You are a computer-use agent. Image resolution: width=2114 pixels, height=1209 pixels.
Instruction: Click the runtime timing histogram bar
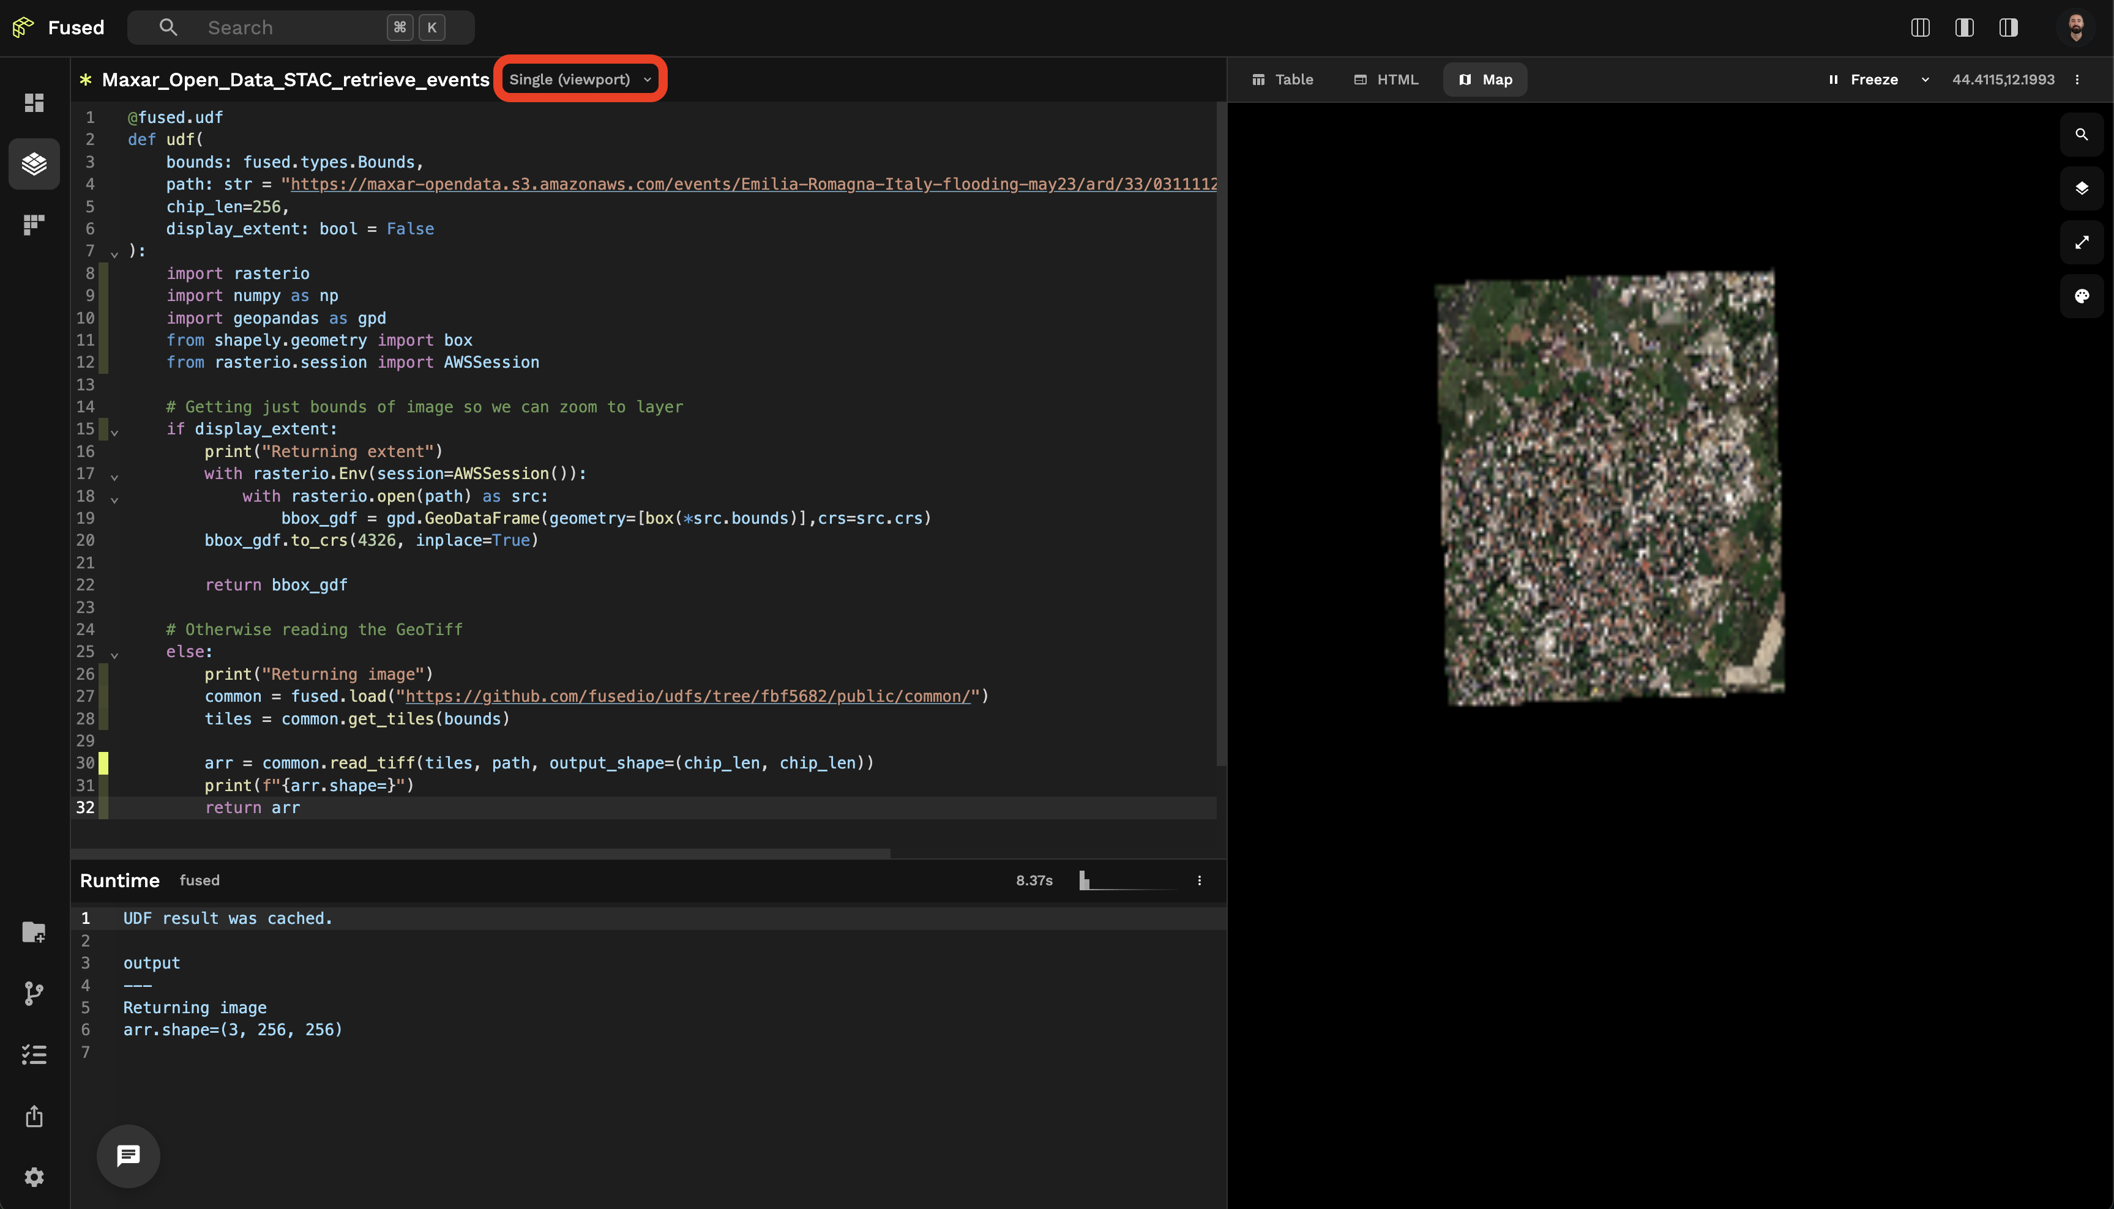[1084, 880]
